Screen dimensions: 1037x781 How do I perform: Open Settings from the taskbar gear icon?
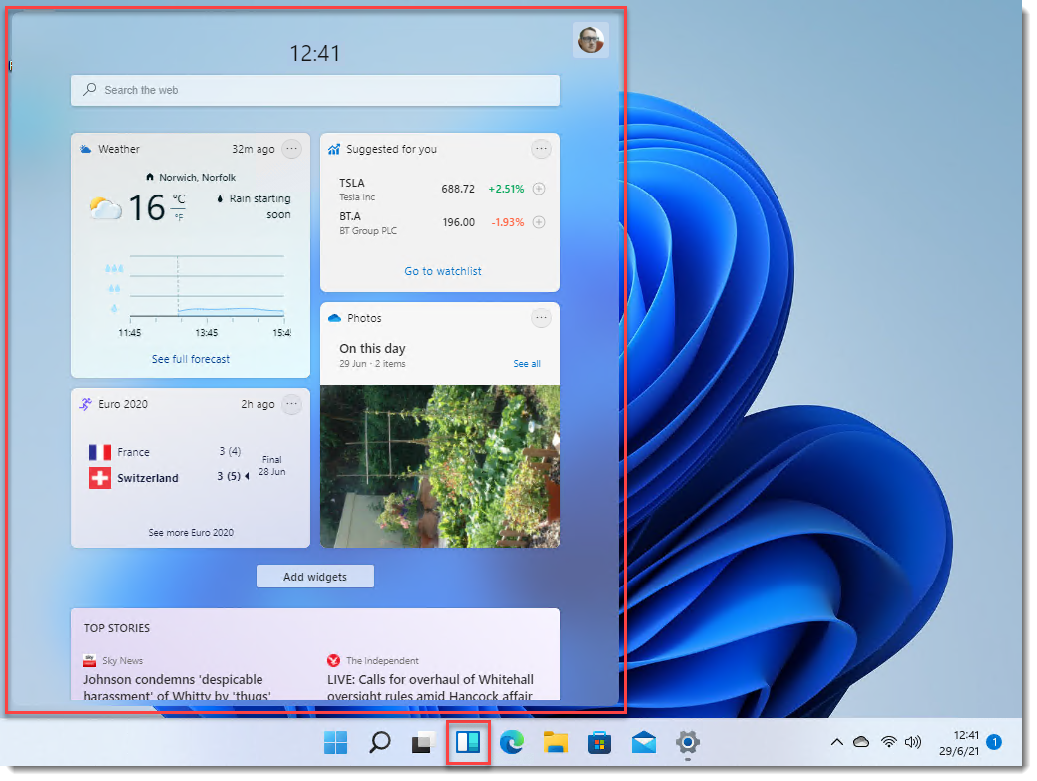[x=687, y=742]
